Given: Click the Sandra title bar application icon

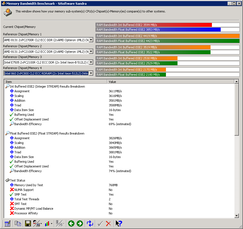Looking at the screenshot, I should coord(4,3).
